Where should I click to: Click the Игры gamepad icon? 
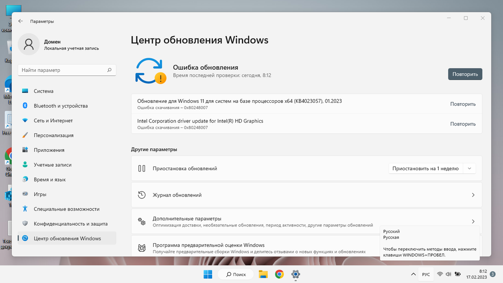click(25, 194)
